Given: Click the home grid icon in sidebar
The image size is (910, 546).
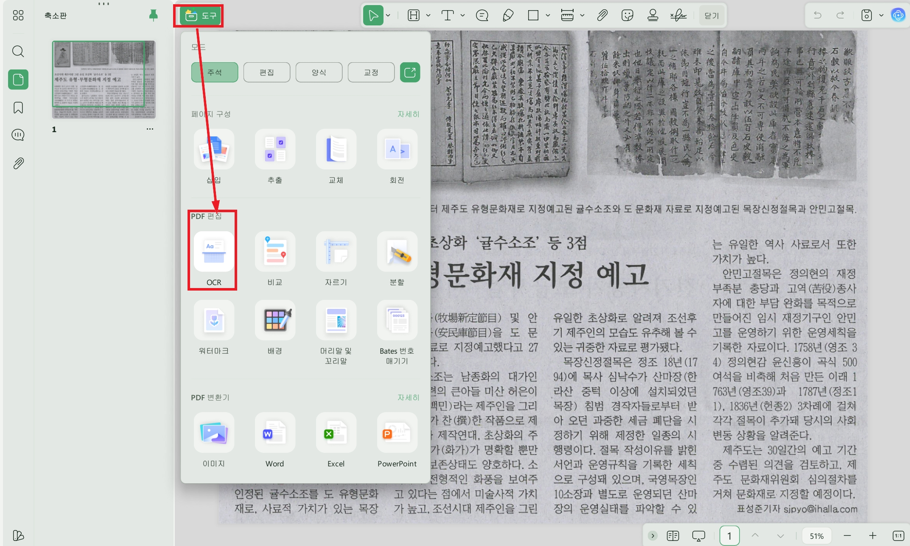Looking at the screenshot, I should click(18, 16).
